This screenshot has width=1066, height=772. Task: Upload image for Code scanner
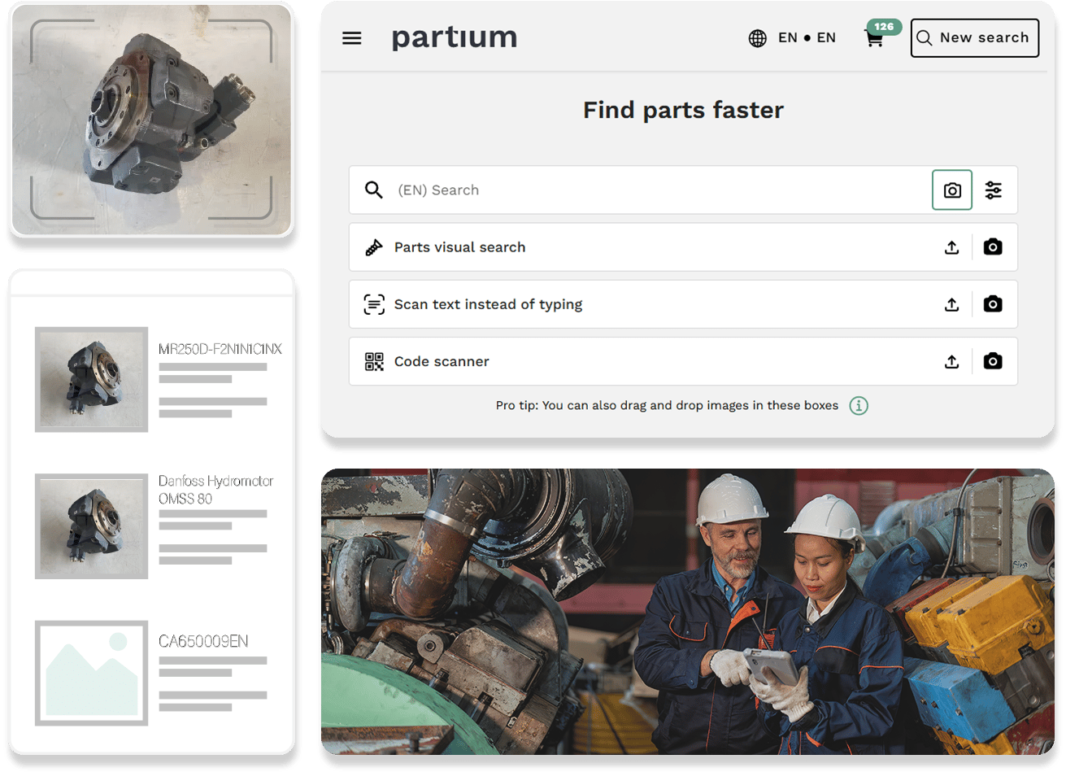(952, 361)
